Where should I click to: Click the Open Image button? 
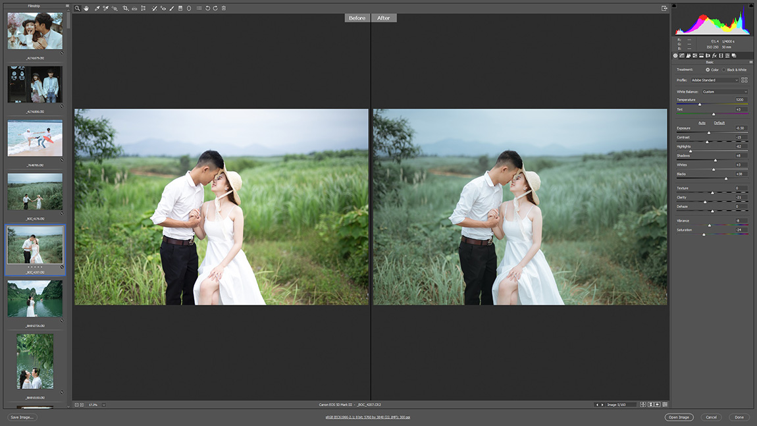point(679,417)
